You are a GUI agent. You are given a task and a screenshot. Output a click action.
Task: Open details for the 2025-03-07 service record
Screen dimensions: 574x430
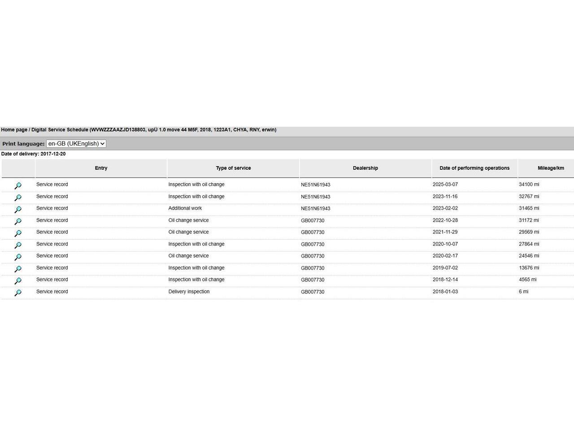[18, 186]
